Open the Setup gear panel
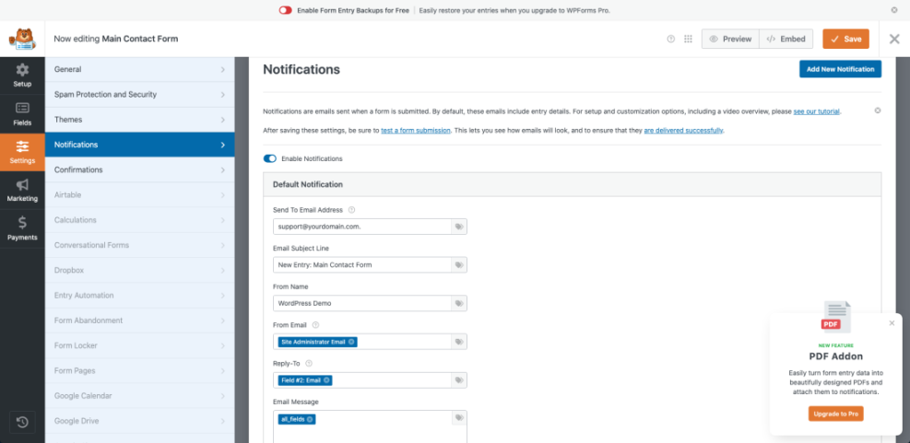The image size is (910, 443). [22, 76]
